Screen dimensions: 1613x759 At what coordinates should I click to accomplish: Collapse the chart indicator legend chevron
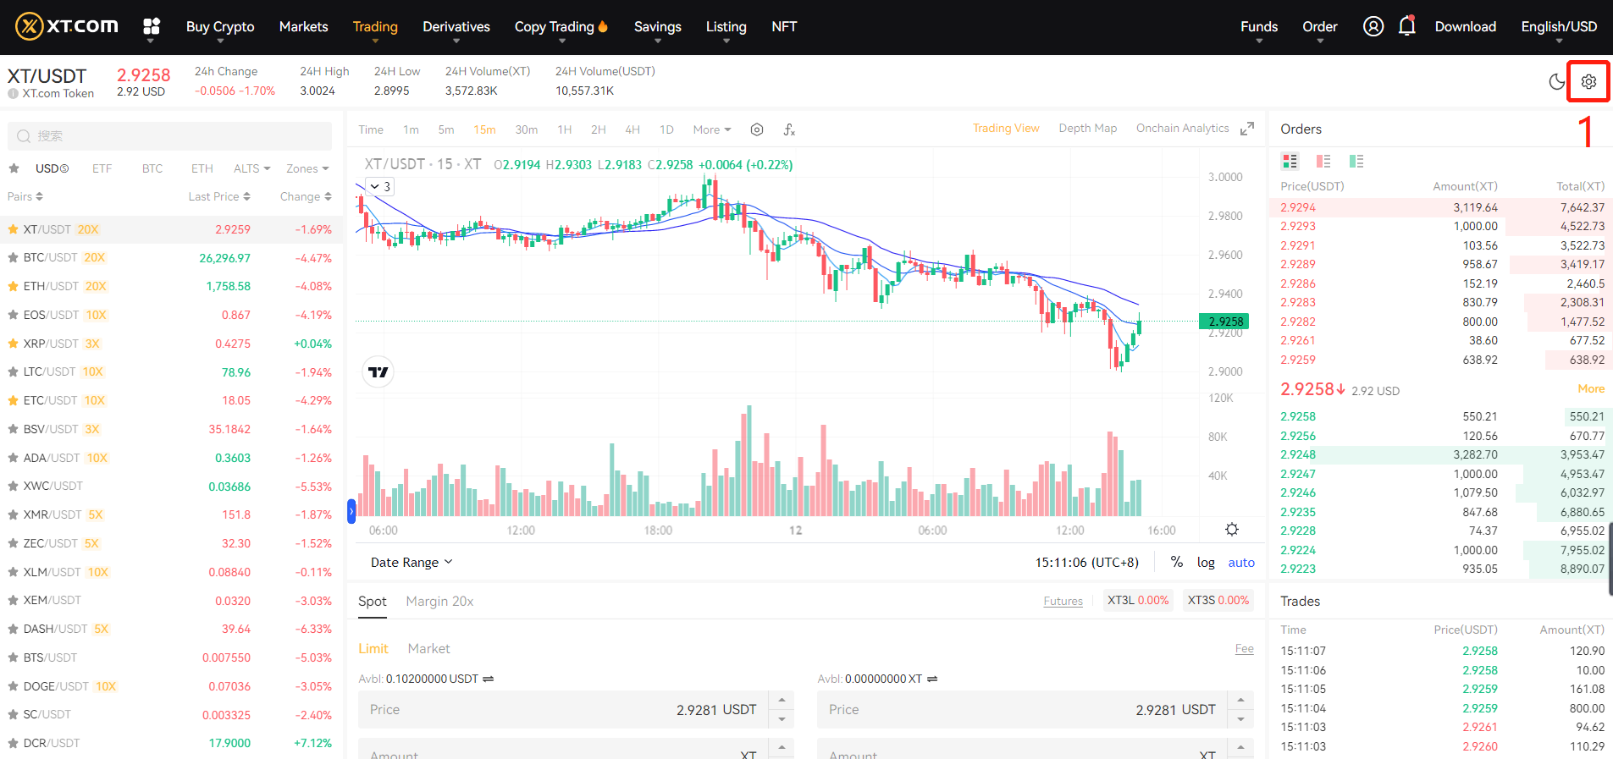click(x=375, y=186)
